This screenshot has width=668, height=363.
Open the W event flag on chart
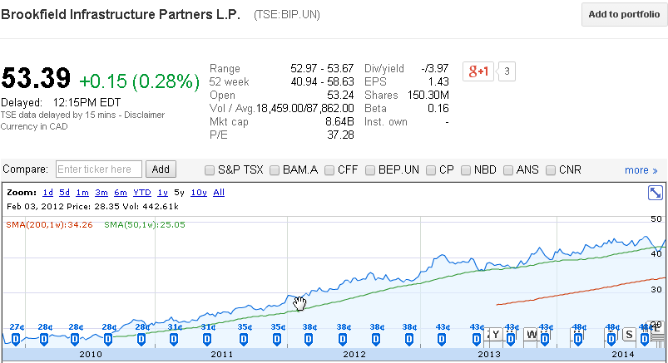pos(532,334)
